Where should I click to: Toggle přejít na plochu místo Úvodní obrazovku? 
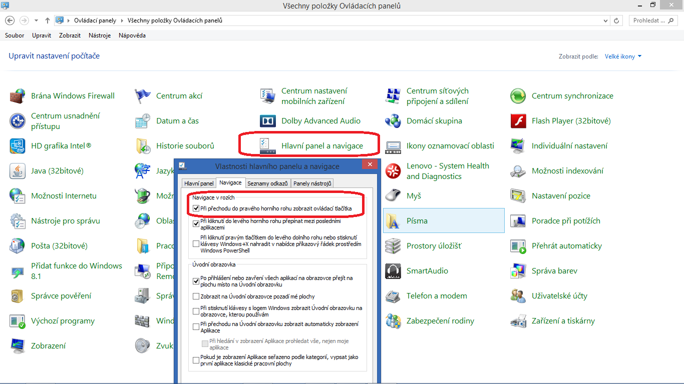(196, 281)
